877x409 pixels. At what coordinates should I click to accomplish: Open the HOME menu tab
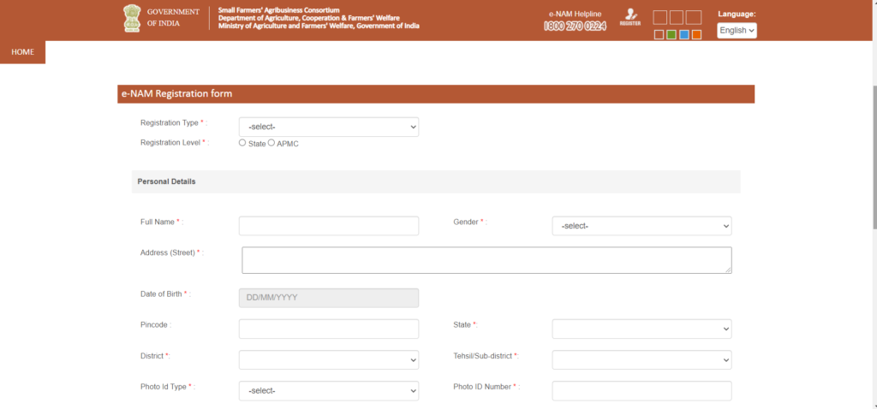[x=22, y=52]
